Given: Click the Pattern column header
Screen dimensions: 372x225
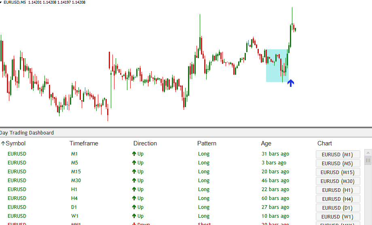Looking at the screenshot, I should coord(207,143).
